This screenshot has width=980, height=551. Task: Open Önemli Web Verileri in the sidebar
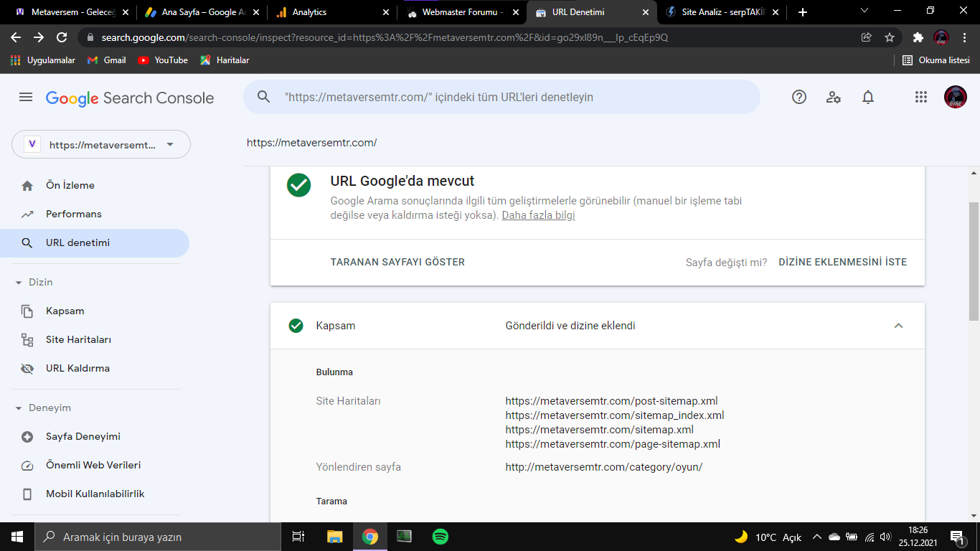pyautogui.click(x=95, y=465)
